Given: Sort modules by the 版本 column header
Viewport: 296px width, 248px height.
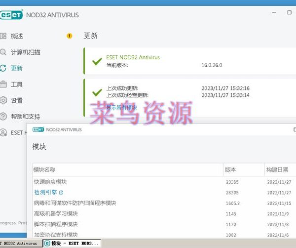Looking at the screenshot, I should 230,169.
